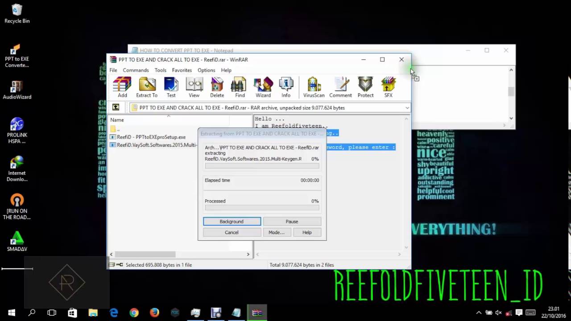Open SMADAV desktop icon
This screenshot has height=321, width=571.
point(17,242)
